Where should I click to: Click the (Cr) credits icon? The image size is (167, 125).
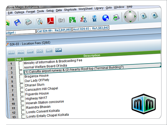pos(61,20)
